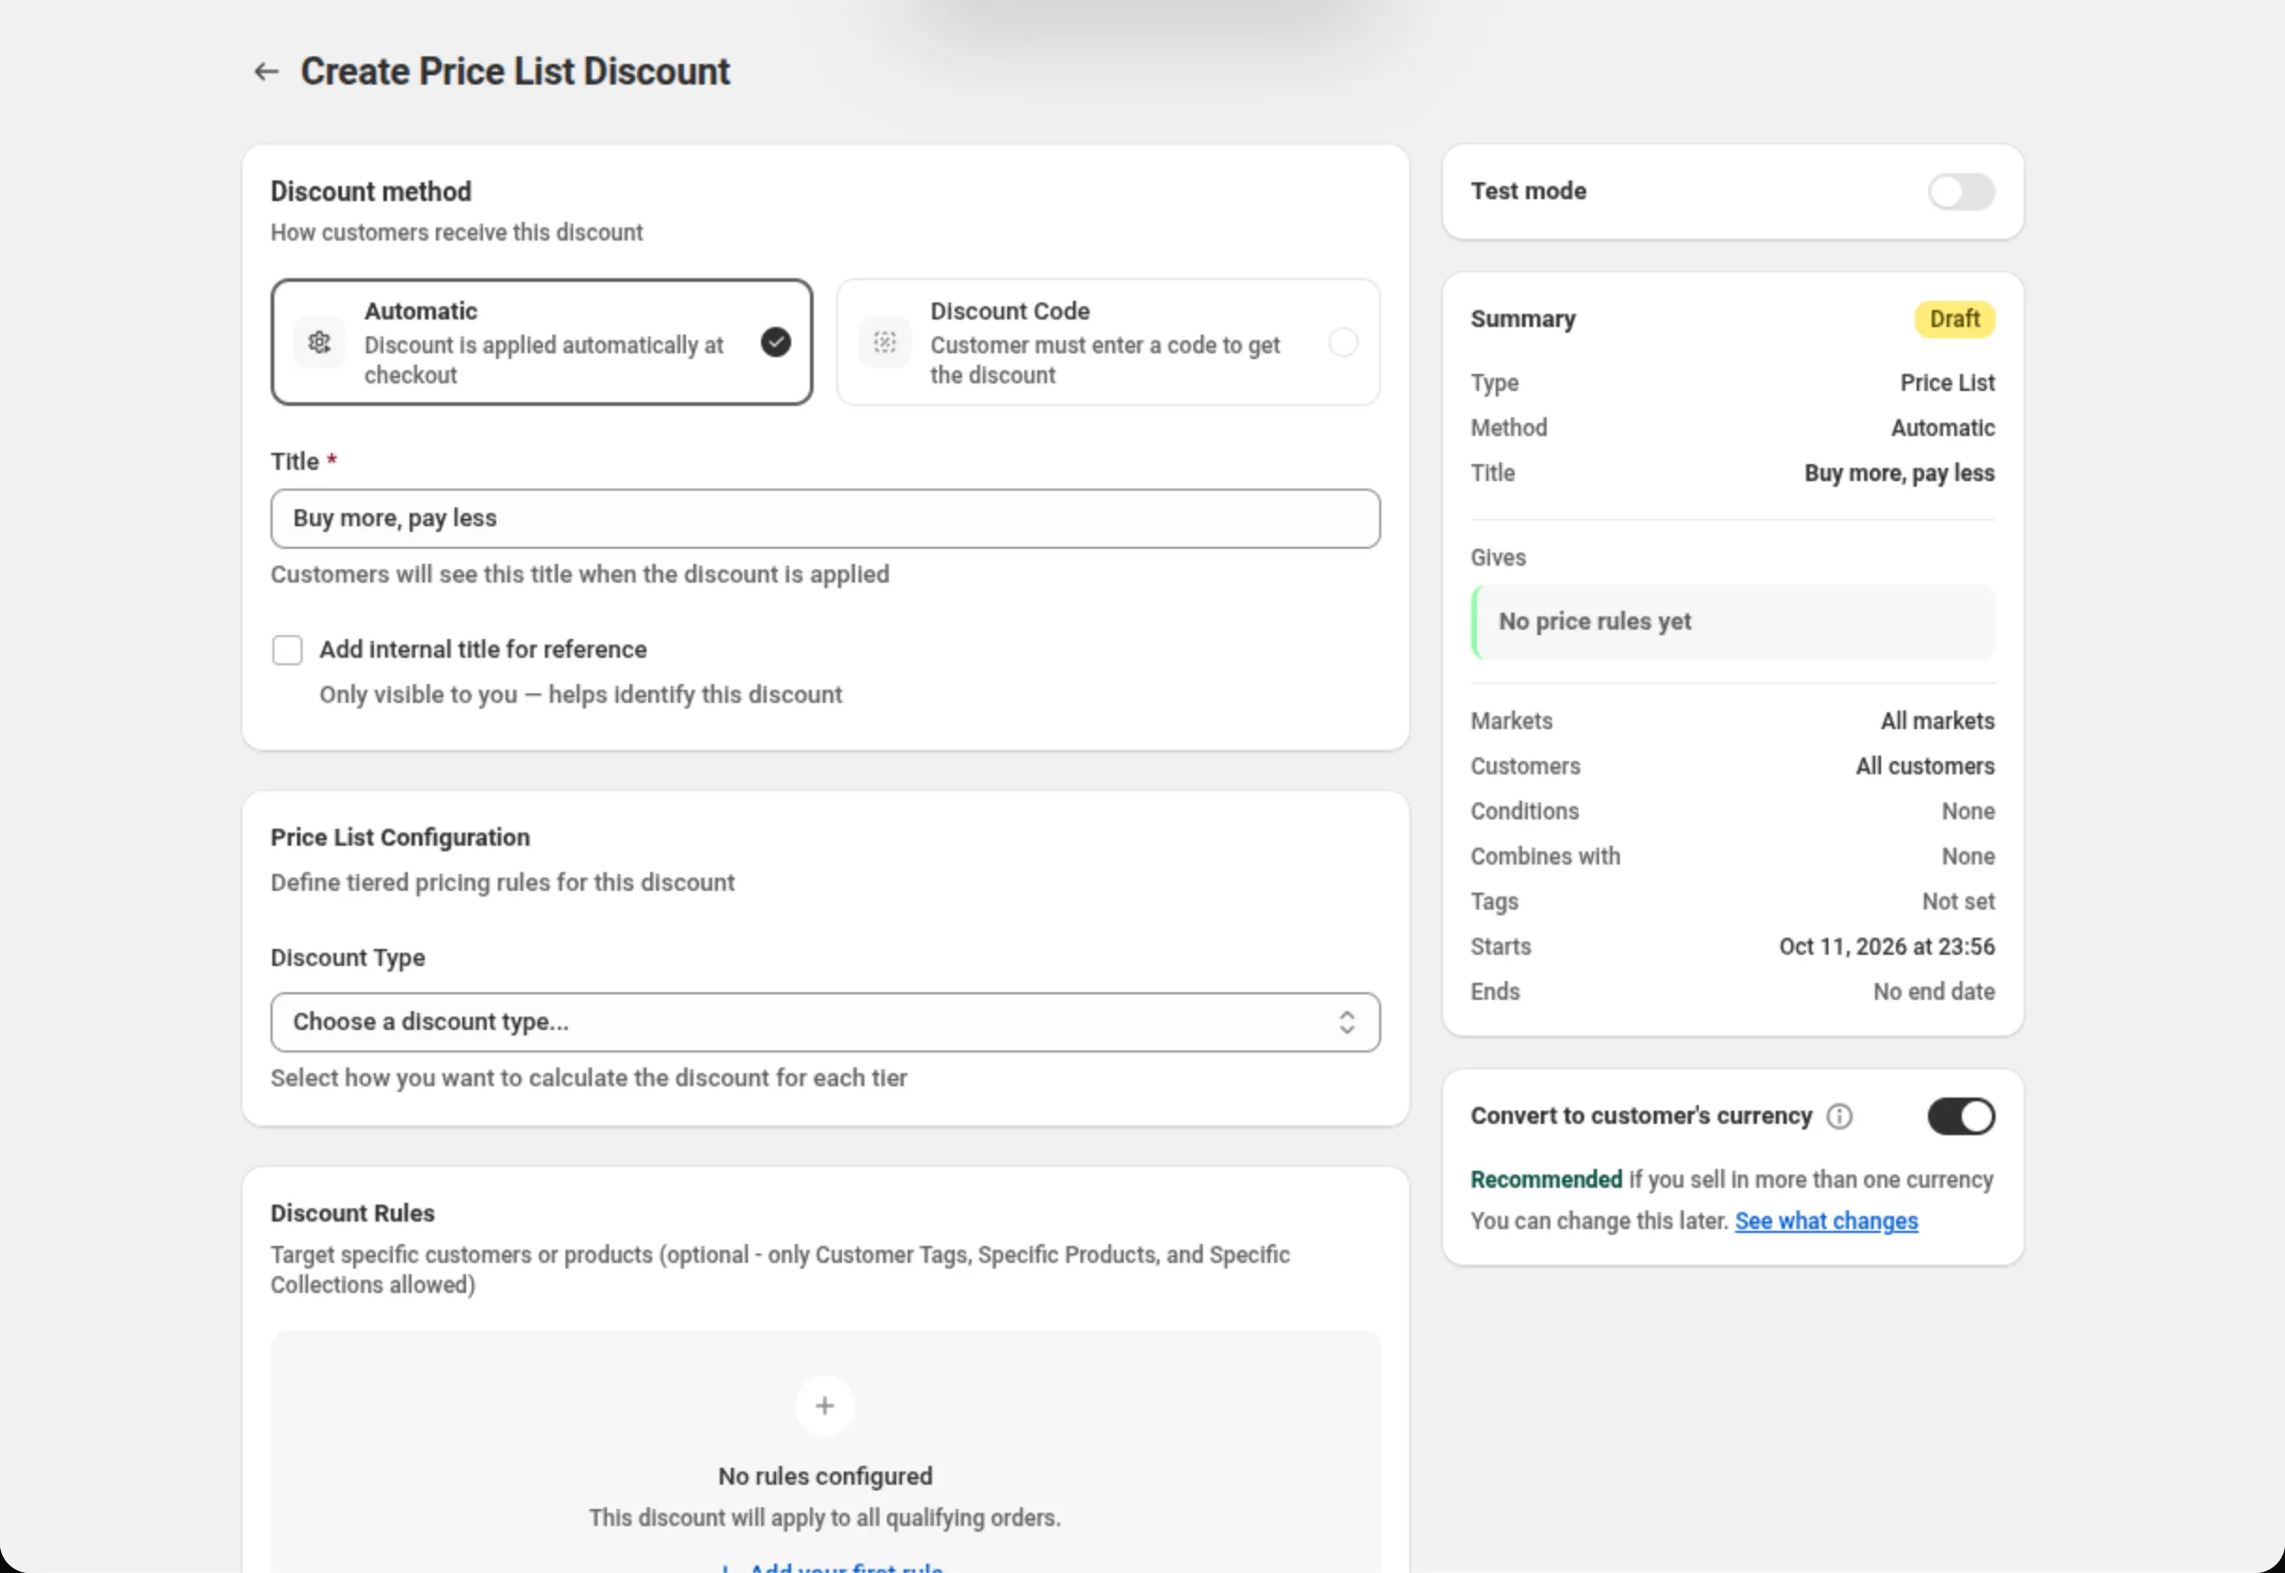Screen dimensions: 2285x1573
Task: Click the Price List Configuration heading
Action: [400, 838]
